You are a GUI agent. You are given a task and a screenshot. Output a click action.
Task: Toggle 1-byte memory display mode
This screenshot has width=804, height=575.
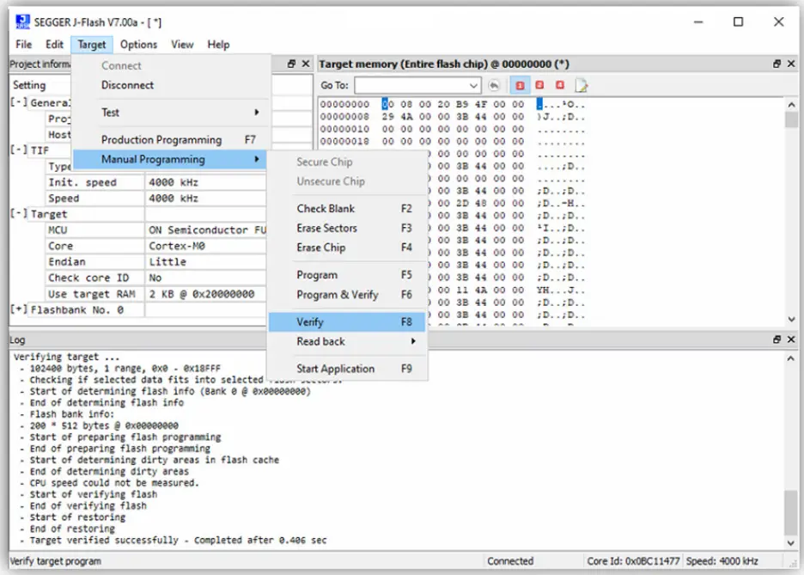pos(519,85)
